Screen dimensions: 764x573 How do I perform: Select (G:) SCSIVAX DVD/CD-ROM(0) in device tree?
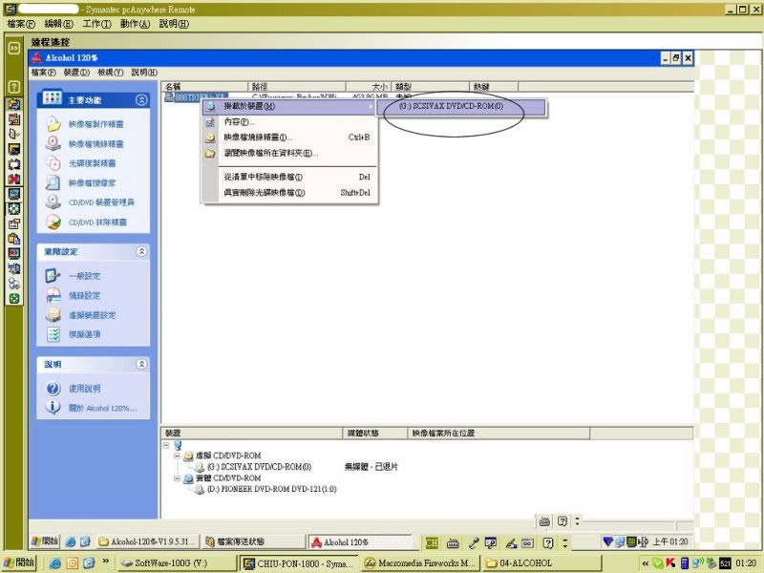tap(259, 467)
